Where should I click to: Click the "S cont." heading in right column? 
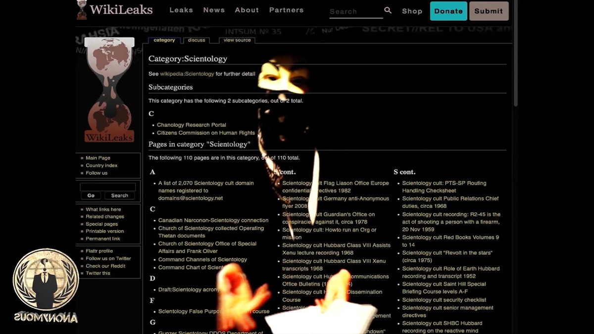point(404,172)
